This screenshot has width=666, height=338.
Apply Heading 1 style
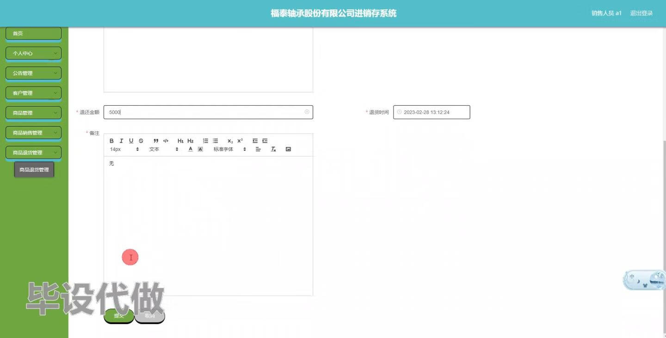tap(180, 141)
